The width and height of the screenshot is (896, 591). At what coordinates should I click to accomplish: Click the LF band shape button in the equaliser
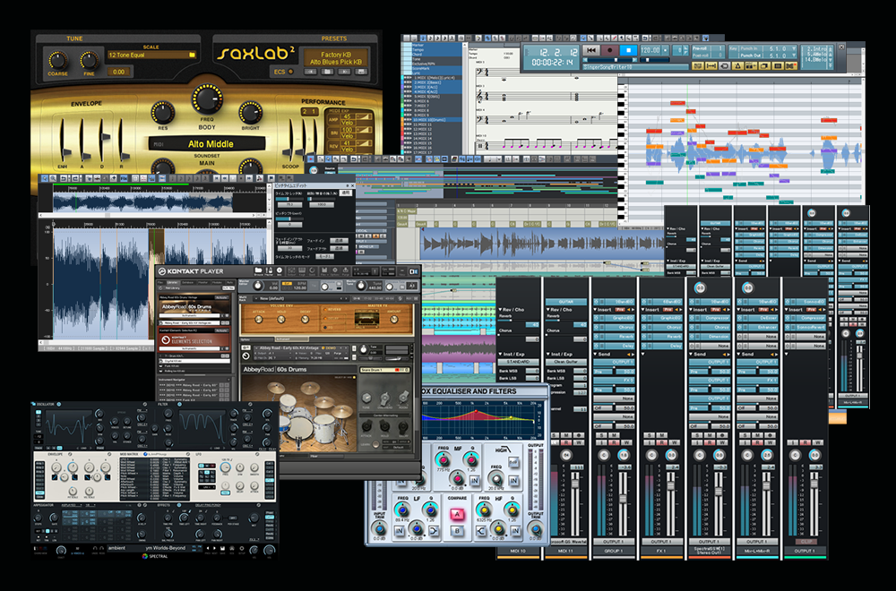434,532
